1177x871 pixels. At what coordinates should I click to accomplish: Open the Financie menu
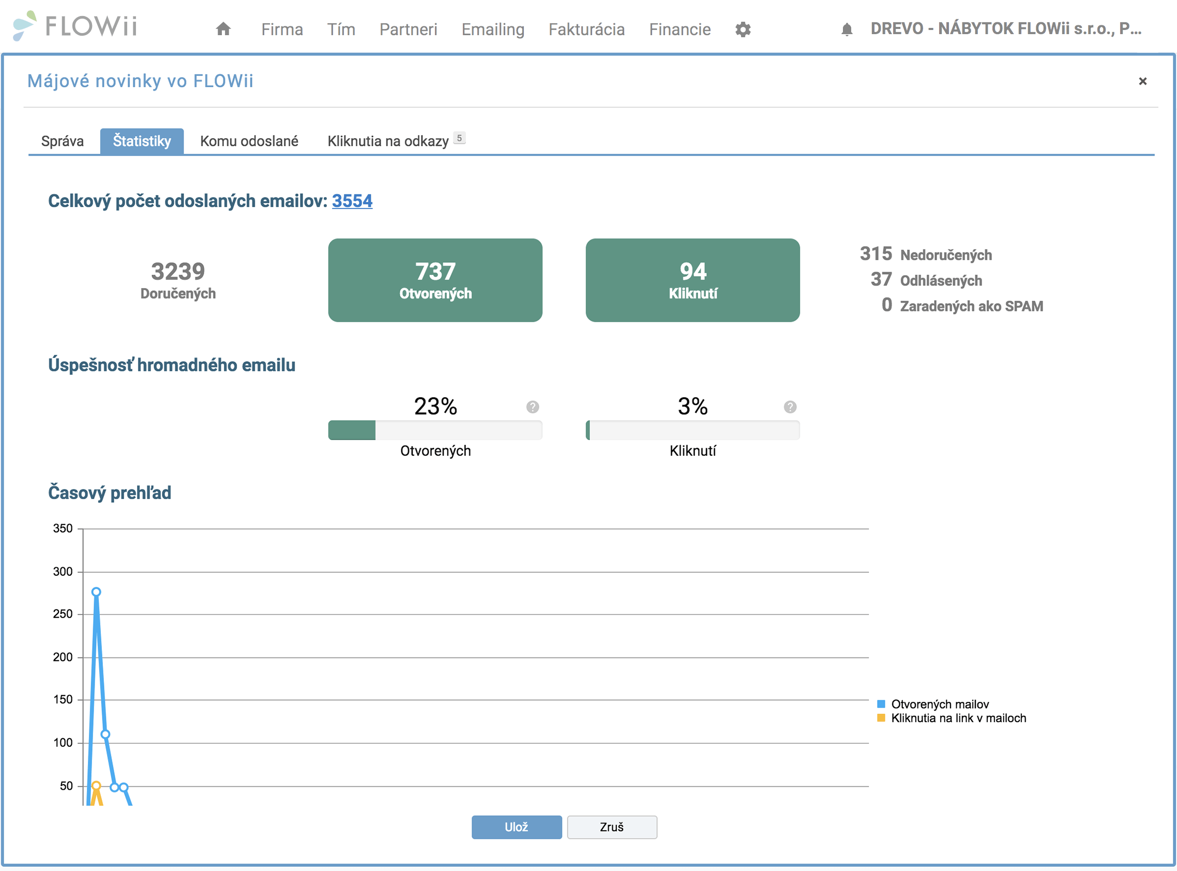[x=680, y=29]
